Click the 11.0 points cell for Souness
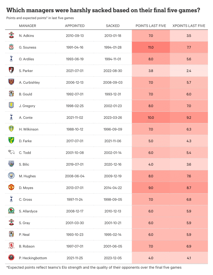This screenshot has width=213, height=275. 151,47
